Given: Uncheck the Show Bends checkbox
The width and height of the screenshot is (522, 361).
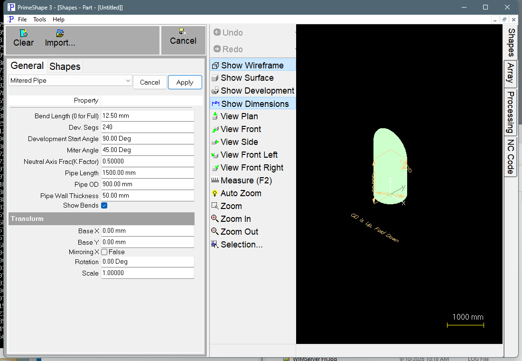Looking at the screenshot, I should click(104, 205).
